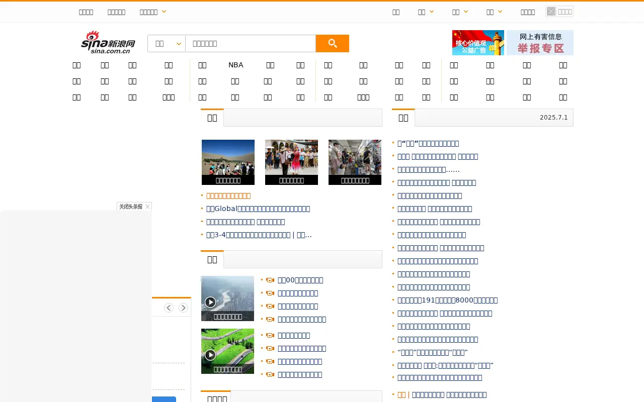Open the NBA channel link
The width and height of the screenshot is (644, 402).
pyautogui.click(x=235, y=65)
